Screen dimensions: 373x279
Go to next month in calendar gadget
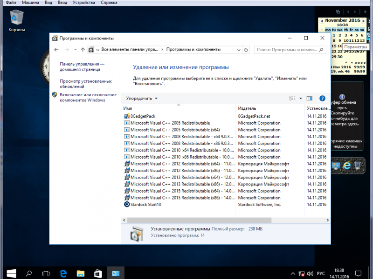click(x=363, y=21)
